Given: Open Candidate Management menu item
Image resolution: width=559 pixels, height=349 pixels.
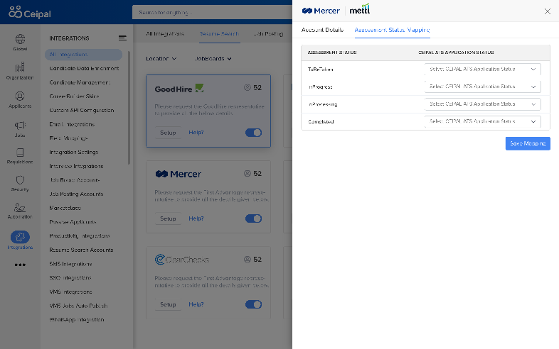Looking at the screenshot, I should pos(80,82).
